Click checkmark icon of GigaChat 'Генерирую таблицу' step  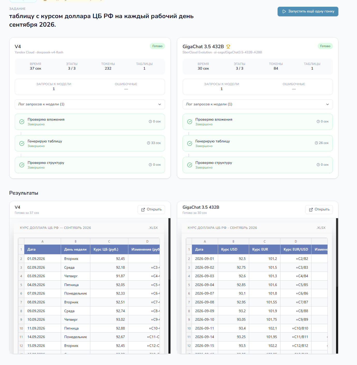[x=190, y=143]
